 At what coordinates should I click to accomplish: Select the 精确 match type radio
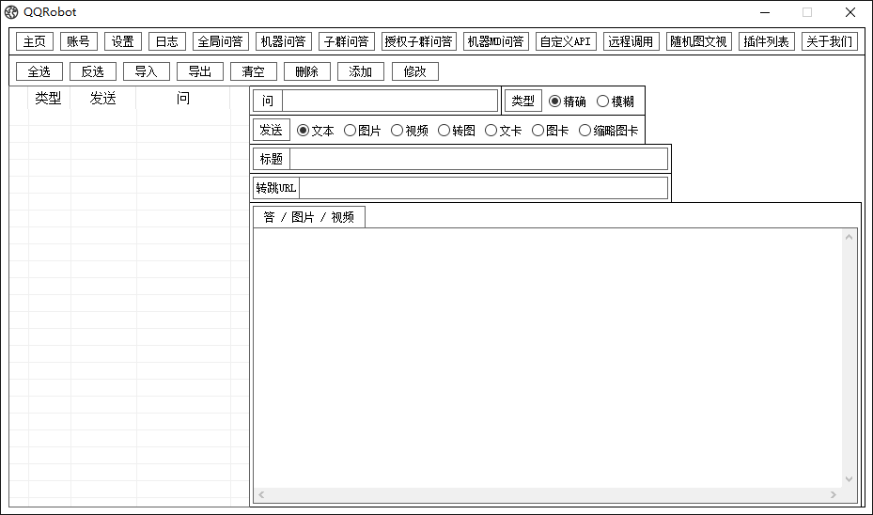coord(555,101)
